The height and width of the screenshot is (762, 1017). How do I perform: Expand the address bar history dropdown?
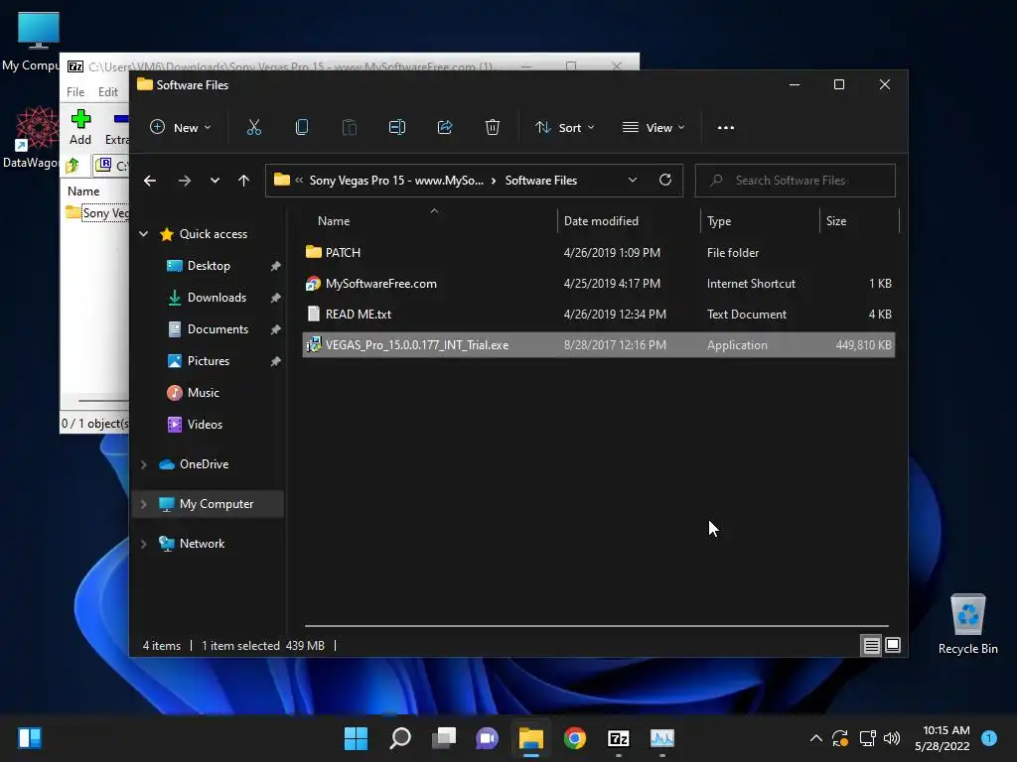(x=633, y=181)
